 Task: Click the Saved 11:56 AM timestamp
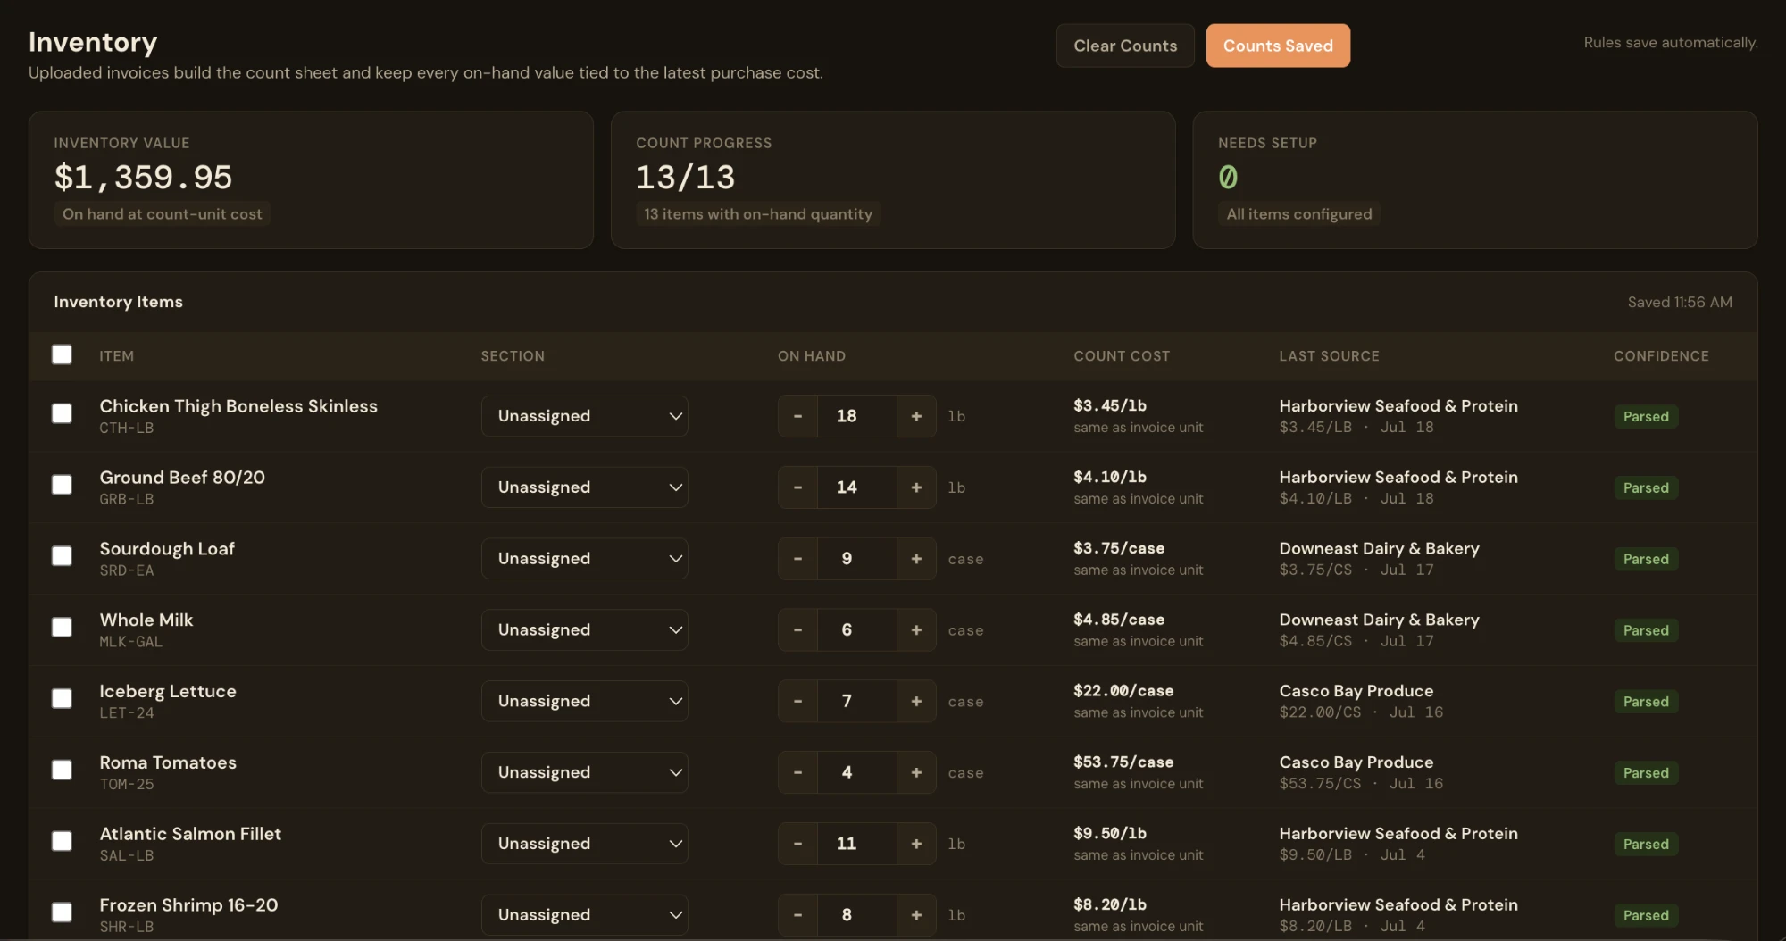1679,302
